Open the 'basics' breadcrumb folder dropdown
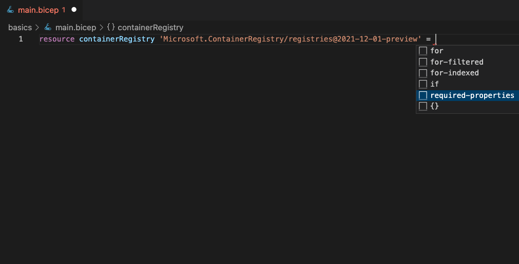 20,27
